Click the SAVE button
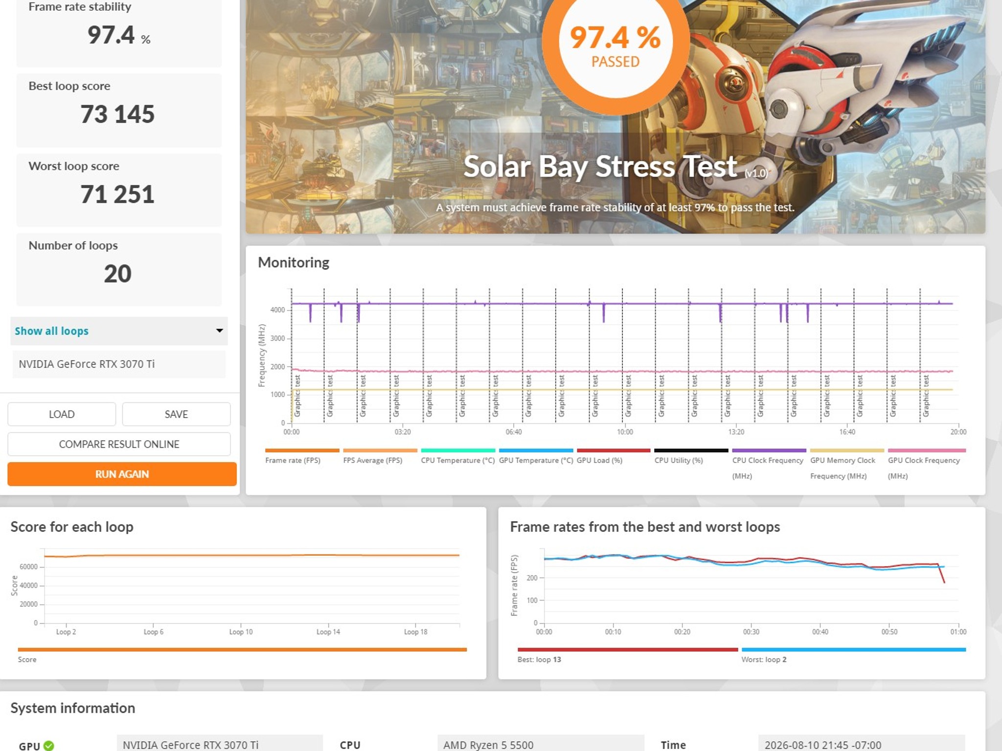 [176, 414]
